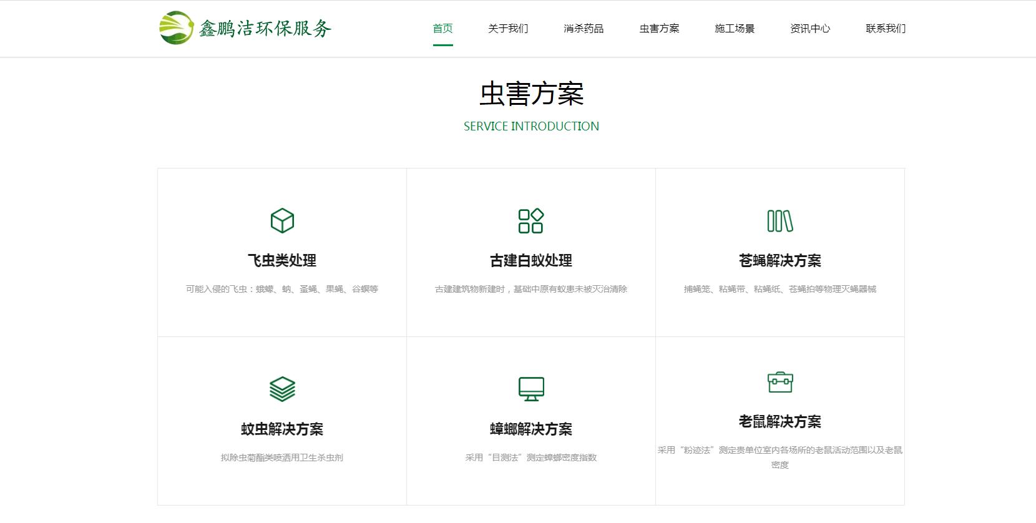The width and height of the screenshot is (1036, 523).
Task: Click the grid squares icon above 古建白蚁处理
Action: (531, 221)
